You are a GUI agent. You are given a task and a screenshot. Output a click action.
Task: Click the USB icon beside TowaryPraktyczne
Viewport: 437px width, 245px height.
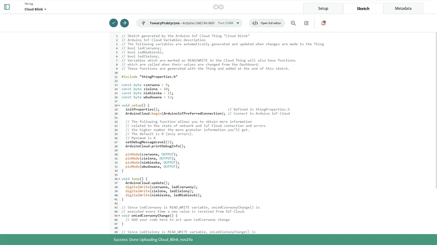[143, 23]
